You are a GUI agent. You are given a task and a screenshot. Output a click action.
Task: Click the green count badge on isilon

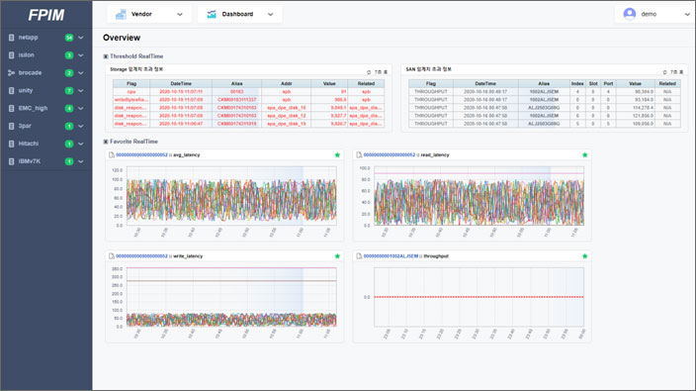[69, 55]
